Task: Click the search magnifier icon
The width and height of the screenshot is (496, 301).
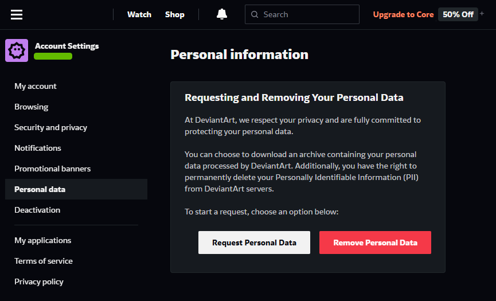Action: pyautogui.click(x=255, y=14)
